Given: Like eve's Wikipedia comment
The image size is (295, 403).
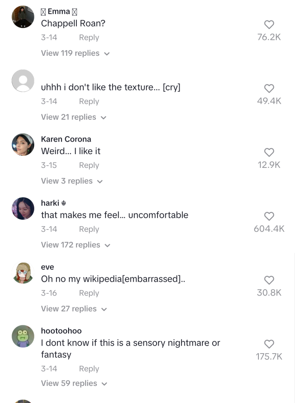Looking at the screenshot, I should point(269,280).
